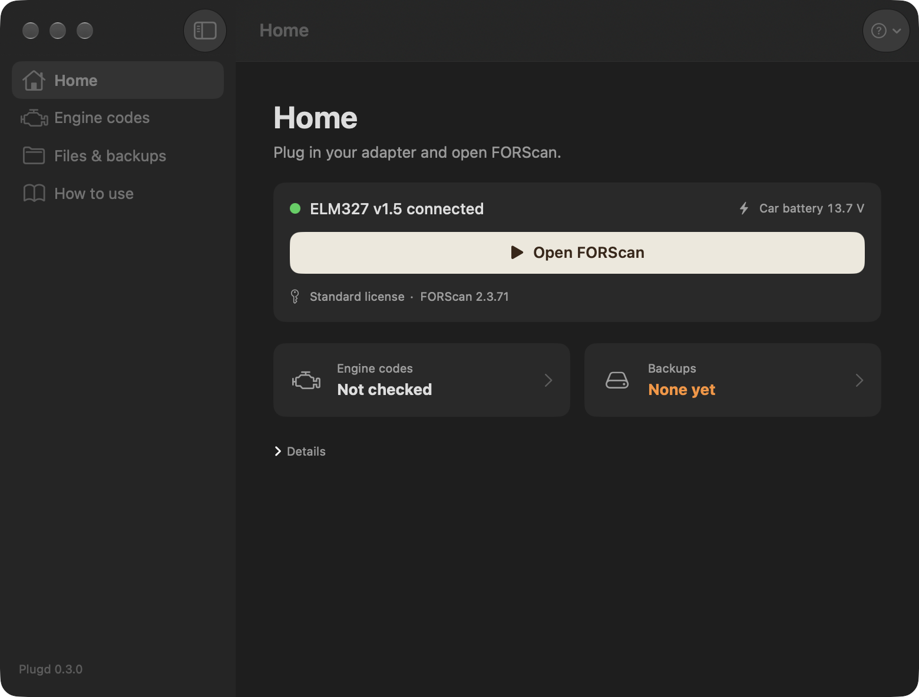The width and height of the screenshot is (919, 697).
Task: Go to Files & backups sidebar item
Action: [118, 155]
